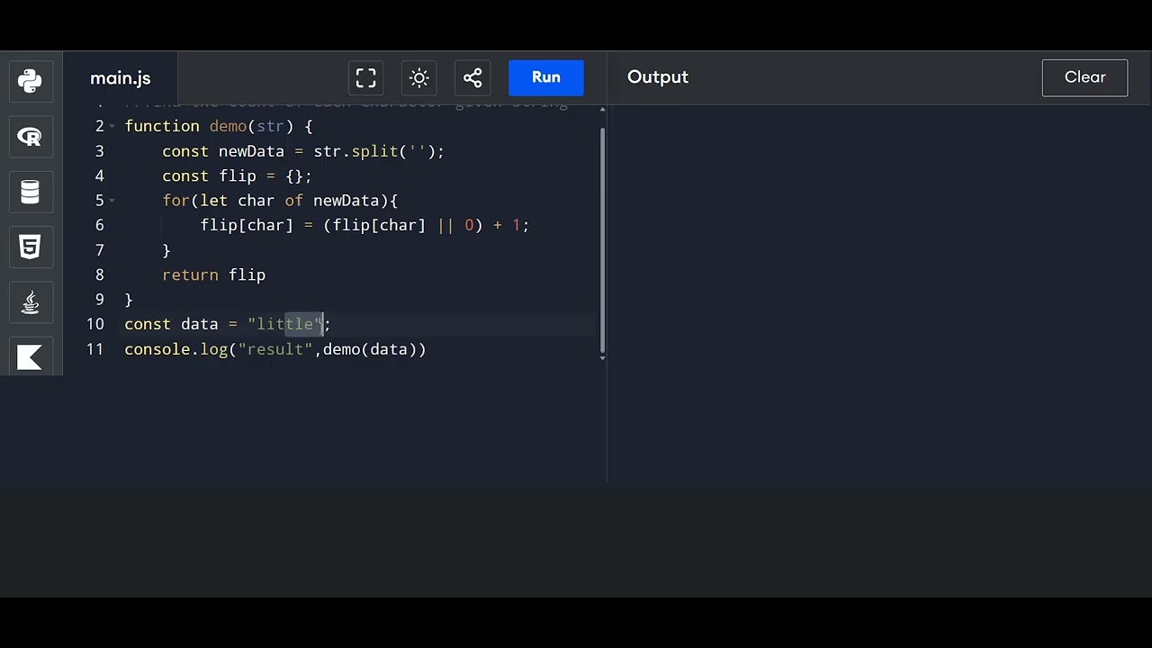The height and width of the screenshot is (648, 1152).
Task: Click "|| 0" expression on line 6
Action: tap(455, 225)
